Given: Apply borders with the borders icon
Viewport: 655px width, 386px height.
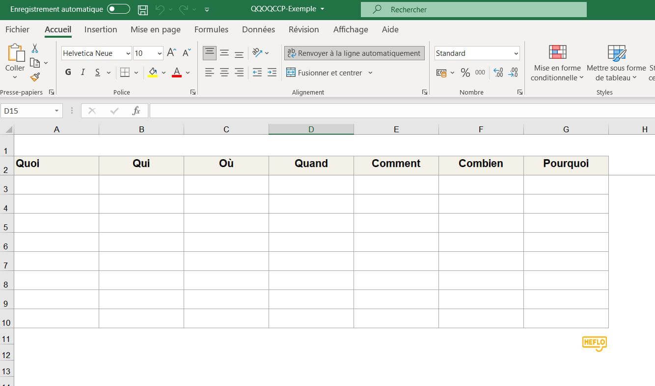Looking at the screenshot, I should 125,72.
